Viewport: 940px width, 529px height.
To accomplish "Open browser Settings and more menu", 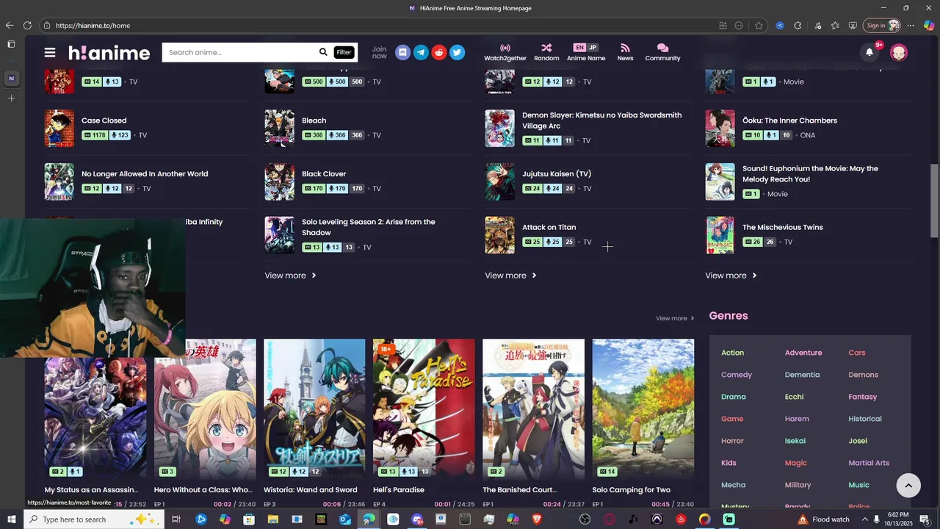I will (x=911, y=25).
